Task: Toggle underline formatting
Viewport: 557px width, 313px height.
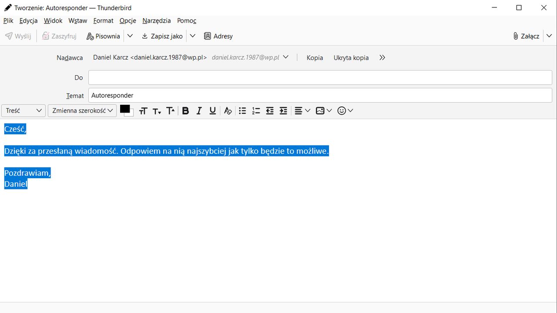Action: click(213, 111)
